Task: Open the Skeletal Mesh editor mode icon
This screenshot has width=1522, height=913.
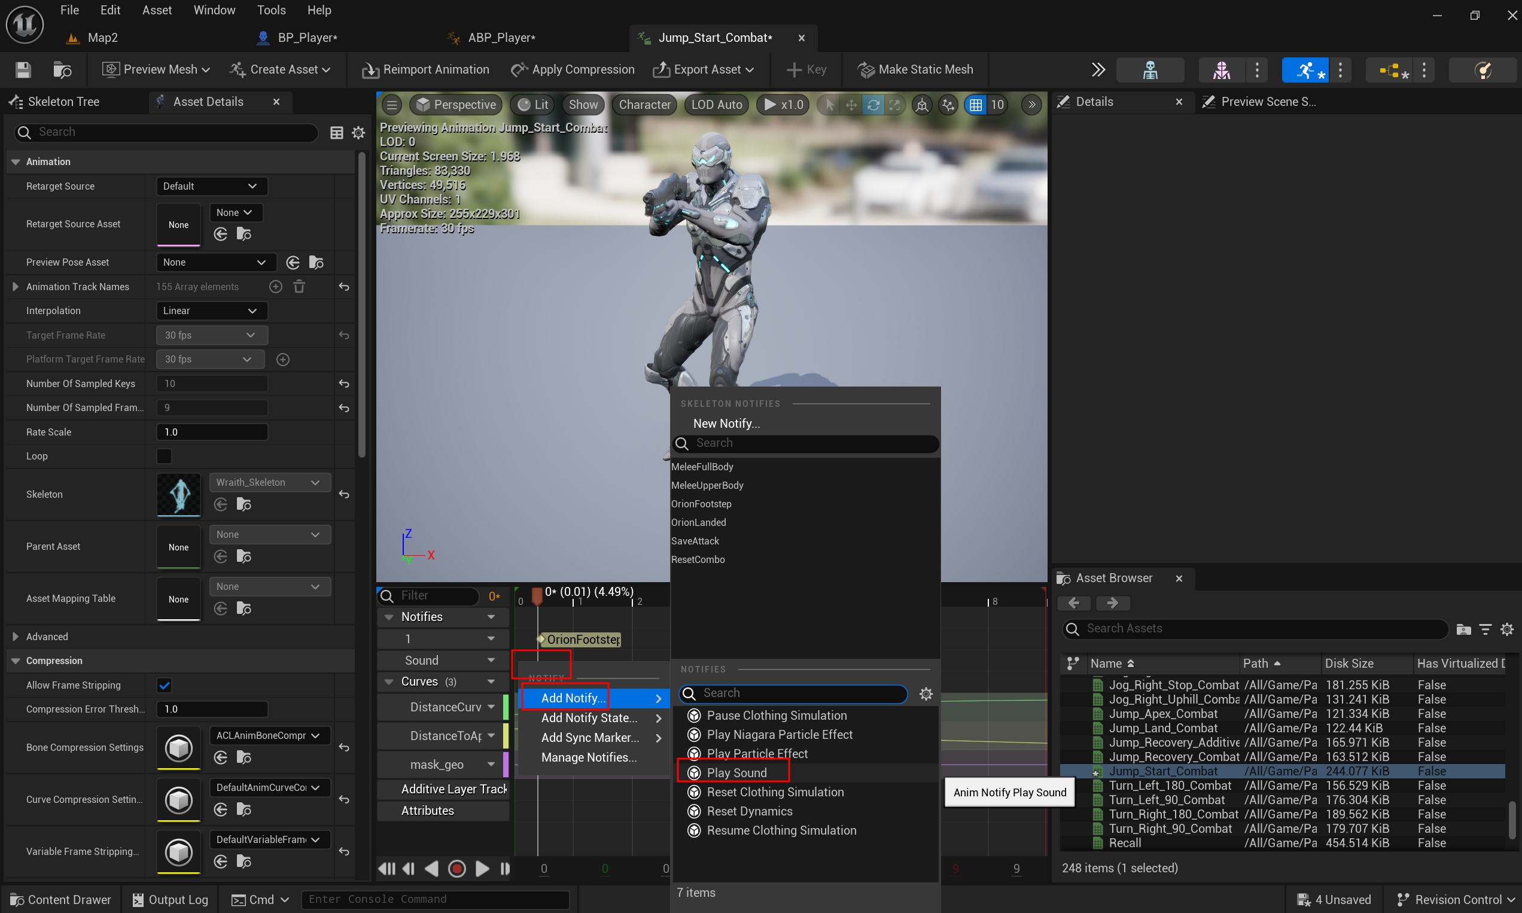Action: click(x=1221, y=70)
